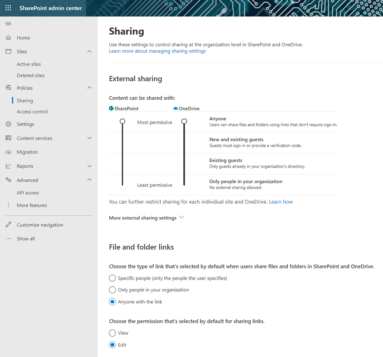
Task: Open API access page
Action: point(28,193)
